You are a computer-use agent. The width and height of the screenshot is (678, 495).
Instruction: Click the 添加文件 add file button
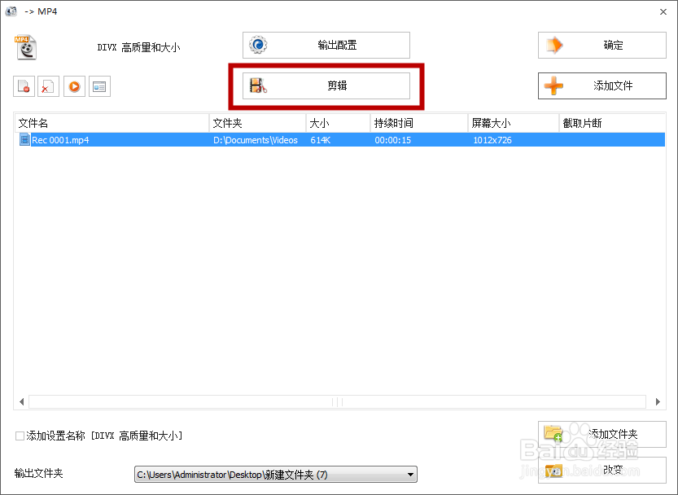[602, 85]
